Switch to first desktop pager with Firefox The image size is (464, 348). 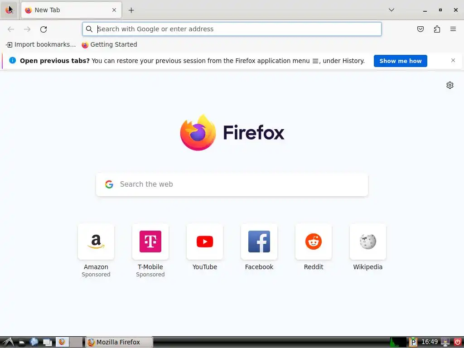63,342
